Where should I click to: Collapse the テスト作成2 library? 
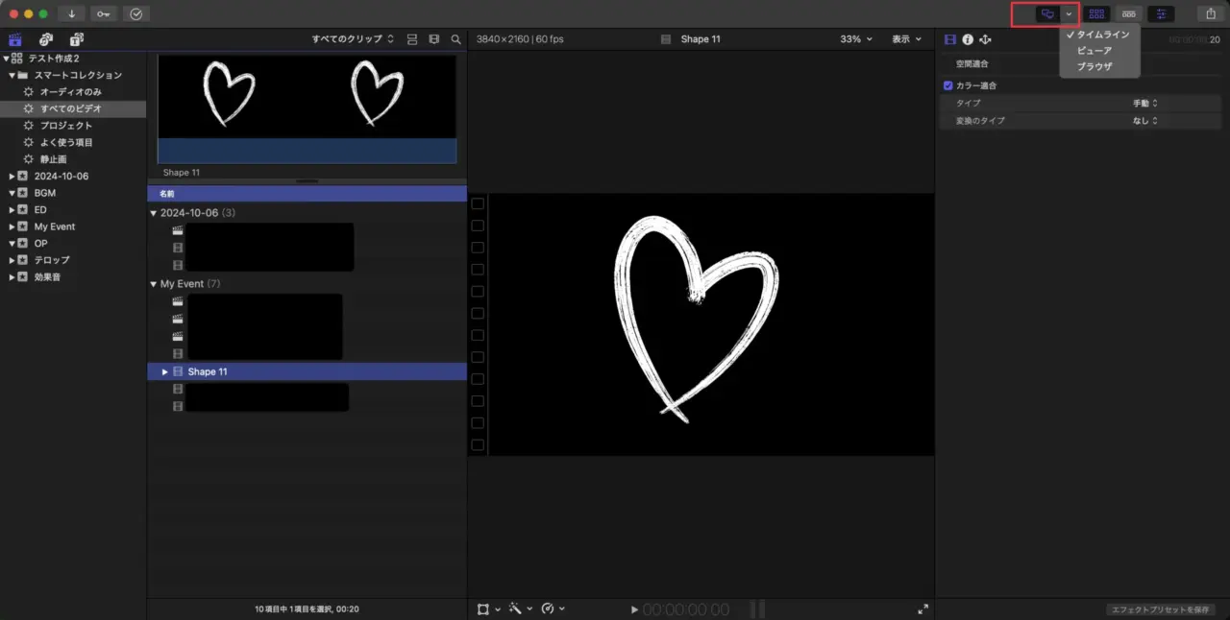pyautogui.click(x=6, y=59)
